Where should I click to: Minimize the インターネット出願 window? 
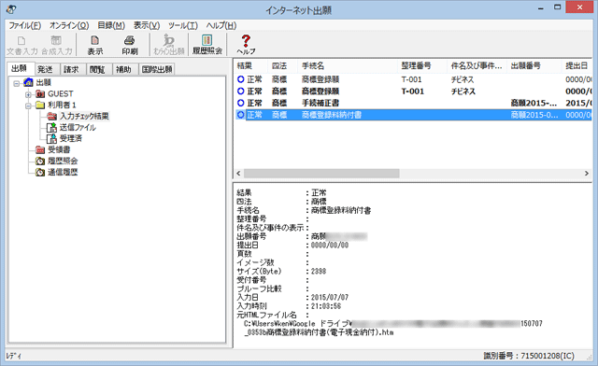(x=541, y=8)
